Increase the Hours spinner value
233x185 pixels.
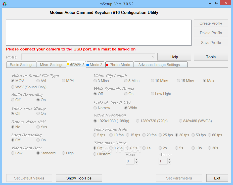pos(136,160)
